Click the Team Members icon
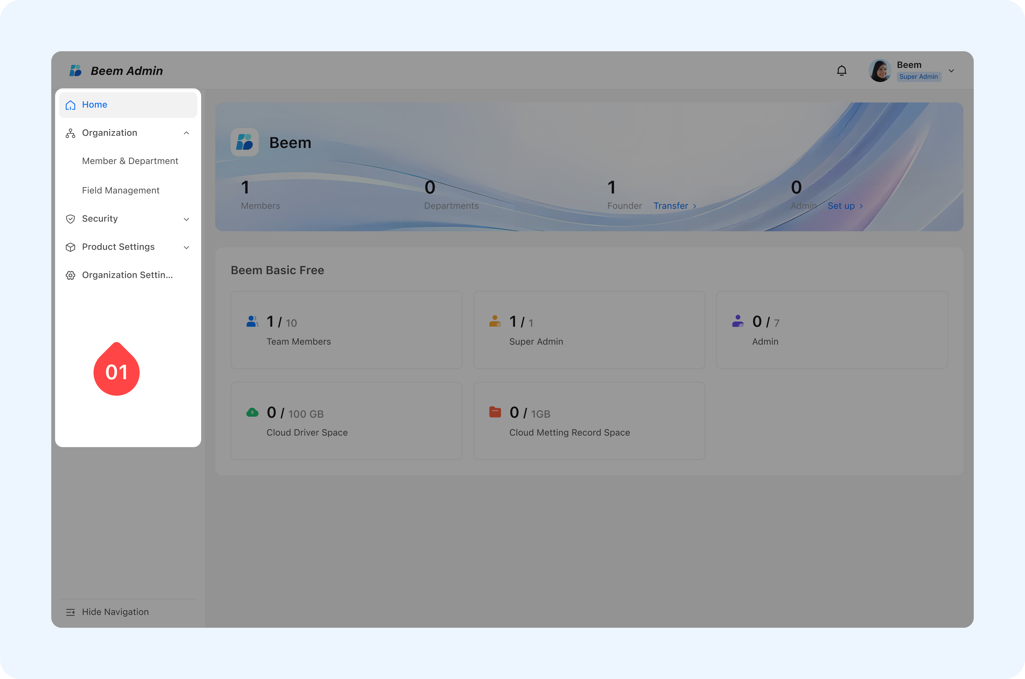Viewport: 1025px width, 679px height. click(x=252, y=321)
